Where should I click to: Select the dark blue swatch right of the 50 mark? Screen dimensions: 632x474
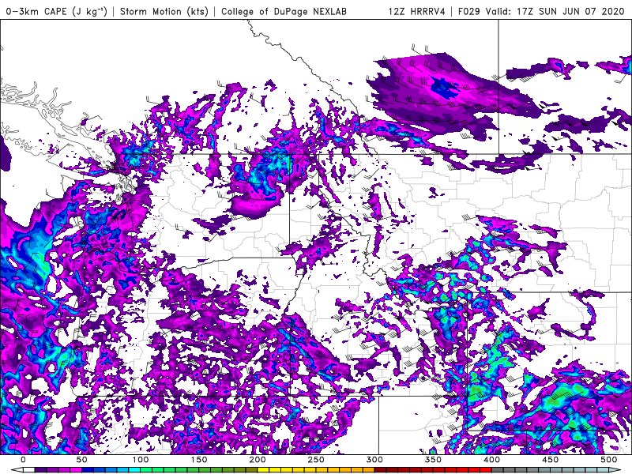point(88,469)
